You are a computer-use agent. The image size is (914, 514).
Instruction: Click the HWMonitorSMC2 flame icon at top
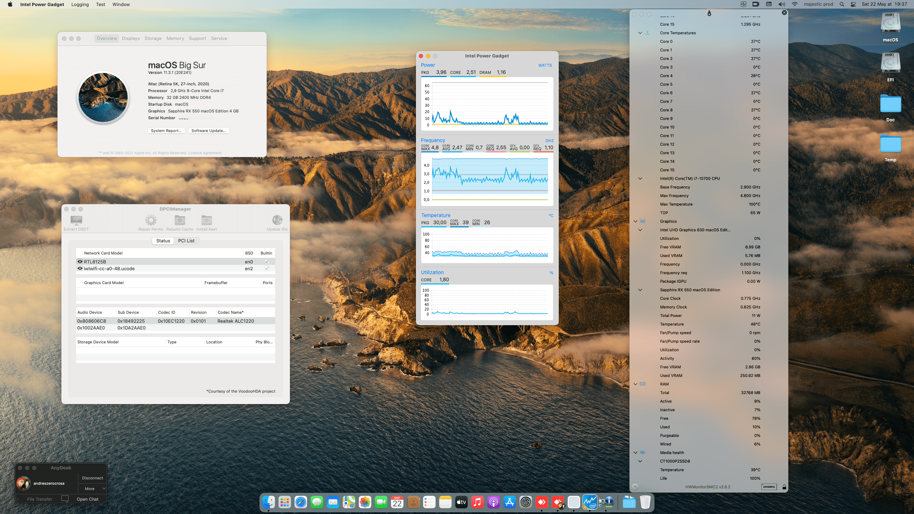pos(709,13)
